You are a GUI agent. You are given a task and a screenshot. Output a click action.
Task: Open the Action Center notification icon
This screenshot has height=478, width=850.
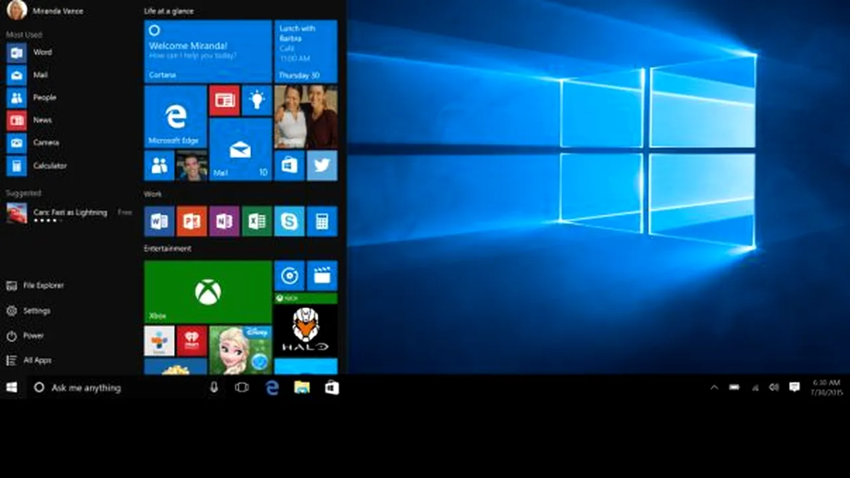(794, 388)
